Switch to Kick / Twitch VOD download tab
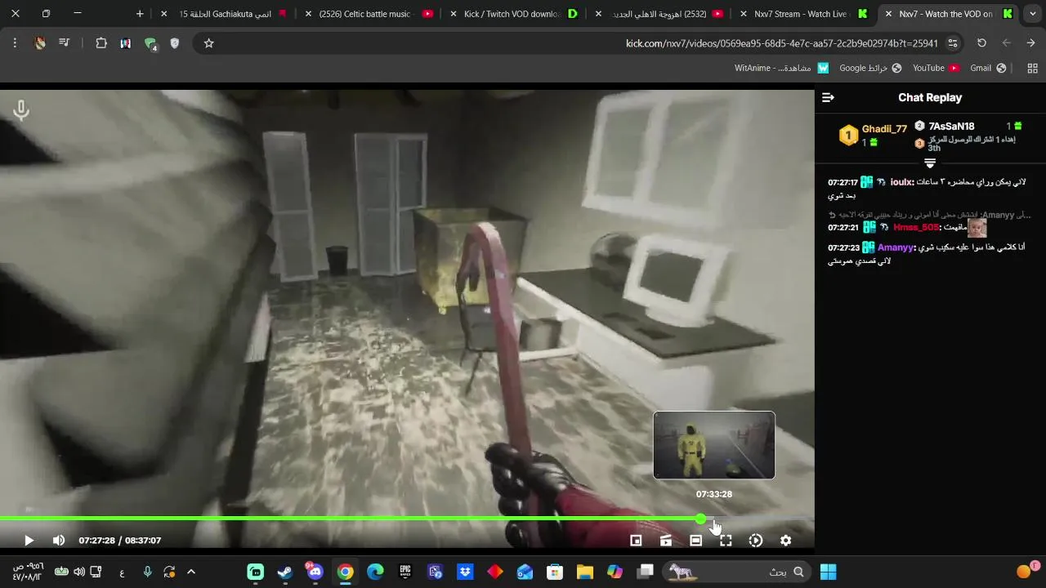Image resolution: width=1046 pixels, height=588 pixels. tap(512, 14)
